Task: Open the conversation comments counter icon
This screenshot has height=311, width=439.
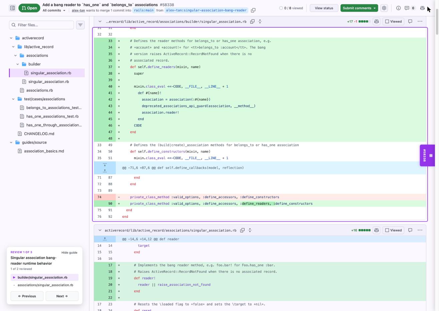Action: pos(410,8)
